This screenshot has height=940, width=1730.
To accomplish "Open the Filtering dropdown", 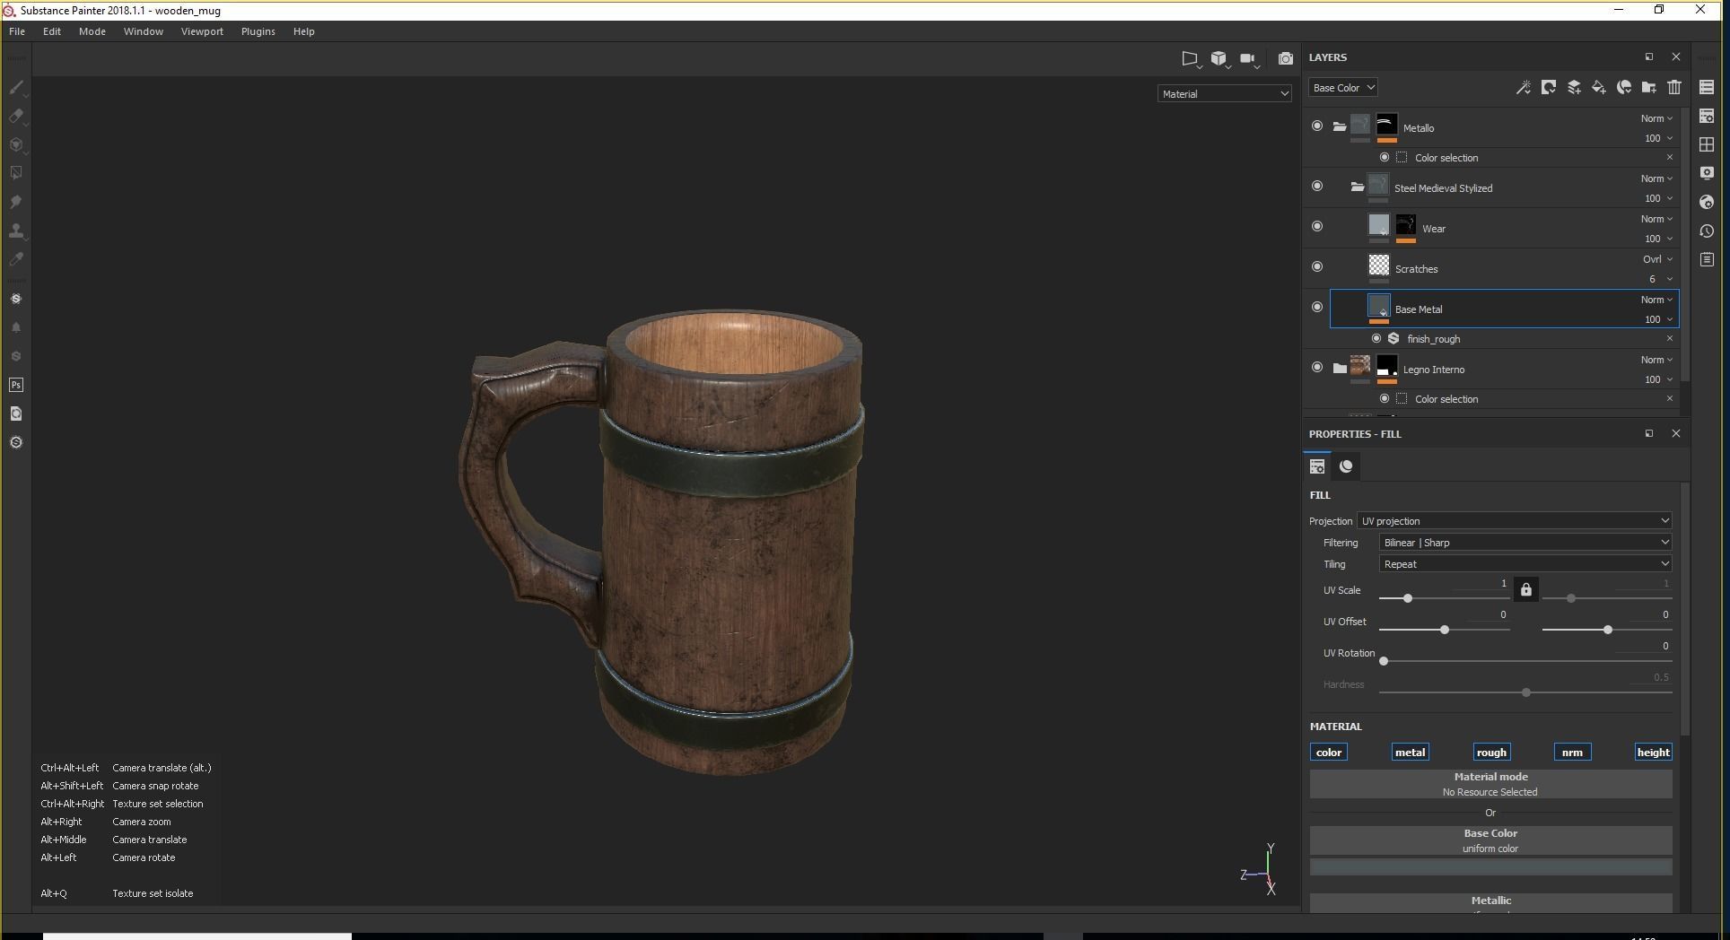I will coord(1525,542).
